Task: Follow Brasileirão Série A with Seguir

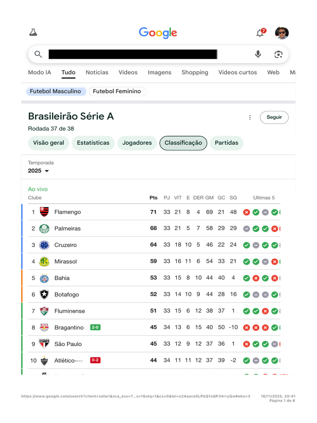Action: (274, 117)
